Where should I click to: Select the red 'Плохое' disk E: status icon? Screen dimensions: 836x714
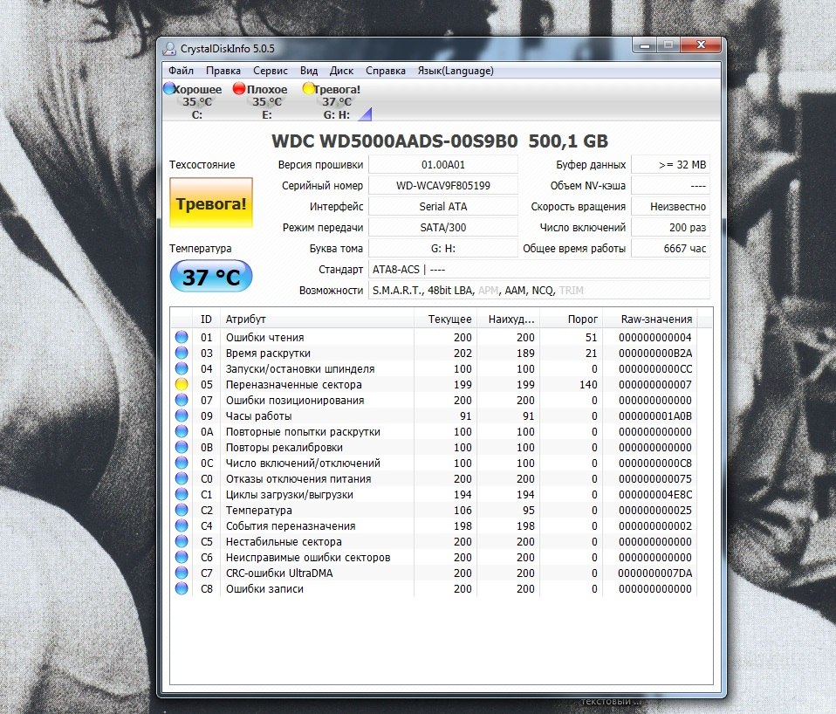click(x=238, y=89)
